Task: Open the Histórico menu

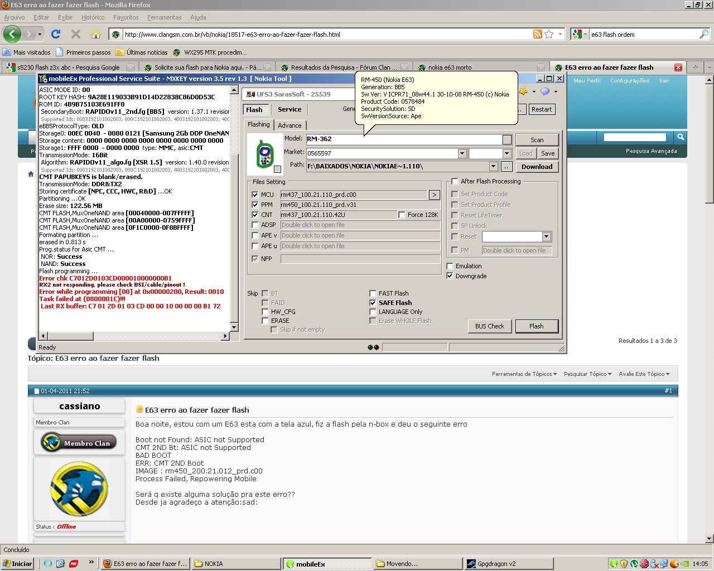Action: tap(93, 17)
